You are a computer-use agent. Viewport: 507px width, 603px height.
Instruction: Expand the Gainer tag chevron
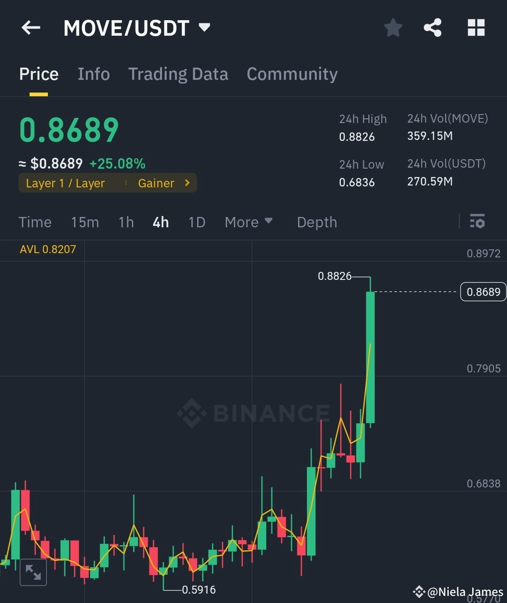point(186,183)
